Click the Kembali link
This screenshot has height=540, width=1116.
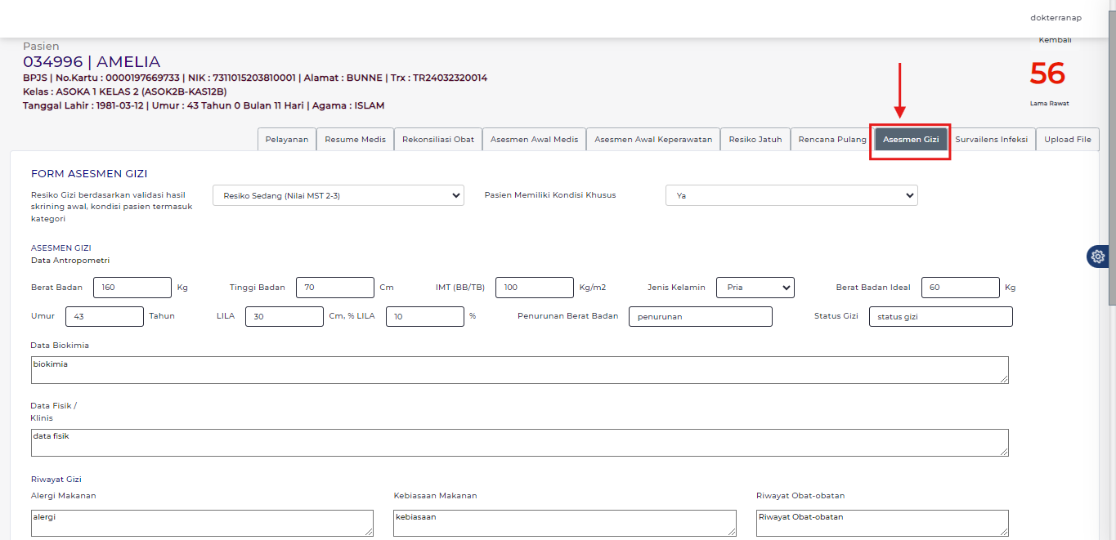click(1055, 40)
